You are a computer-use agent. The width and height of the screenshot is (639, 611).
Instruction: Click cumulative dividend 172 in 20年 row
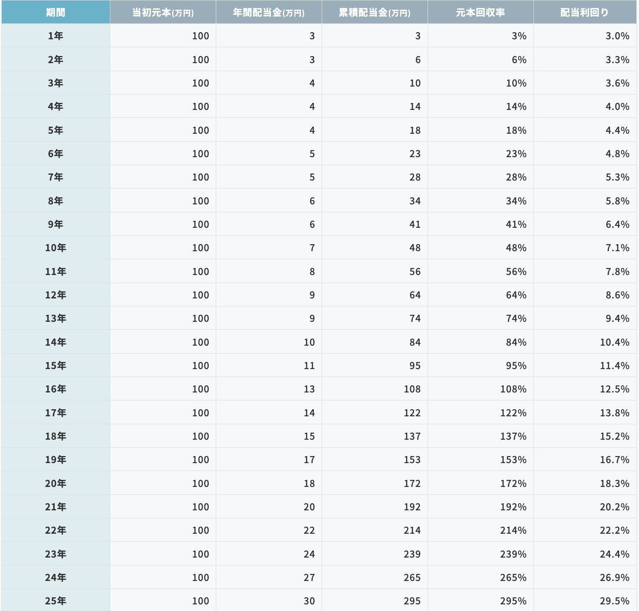[412, 483]
